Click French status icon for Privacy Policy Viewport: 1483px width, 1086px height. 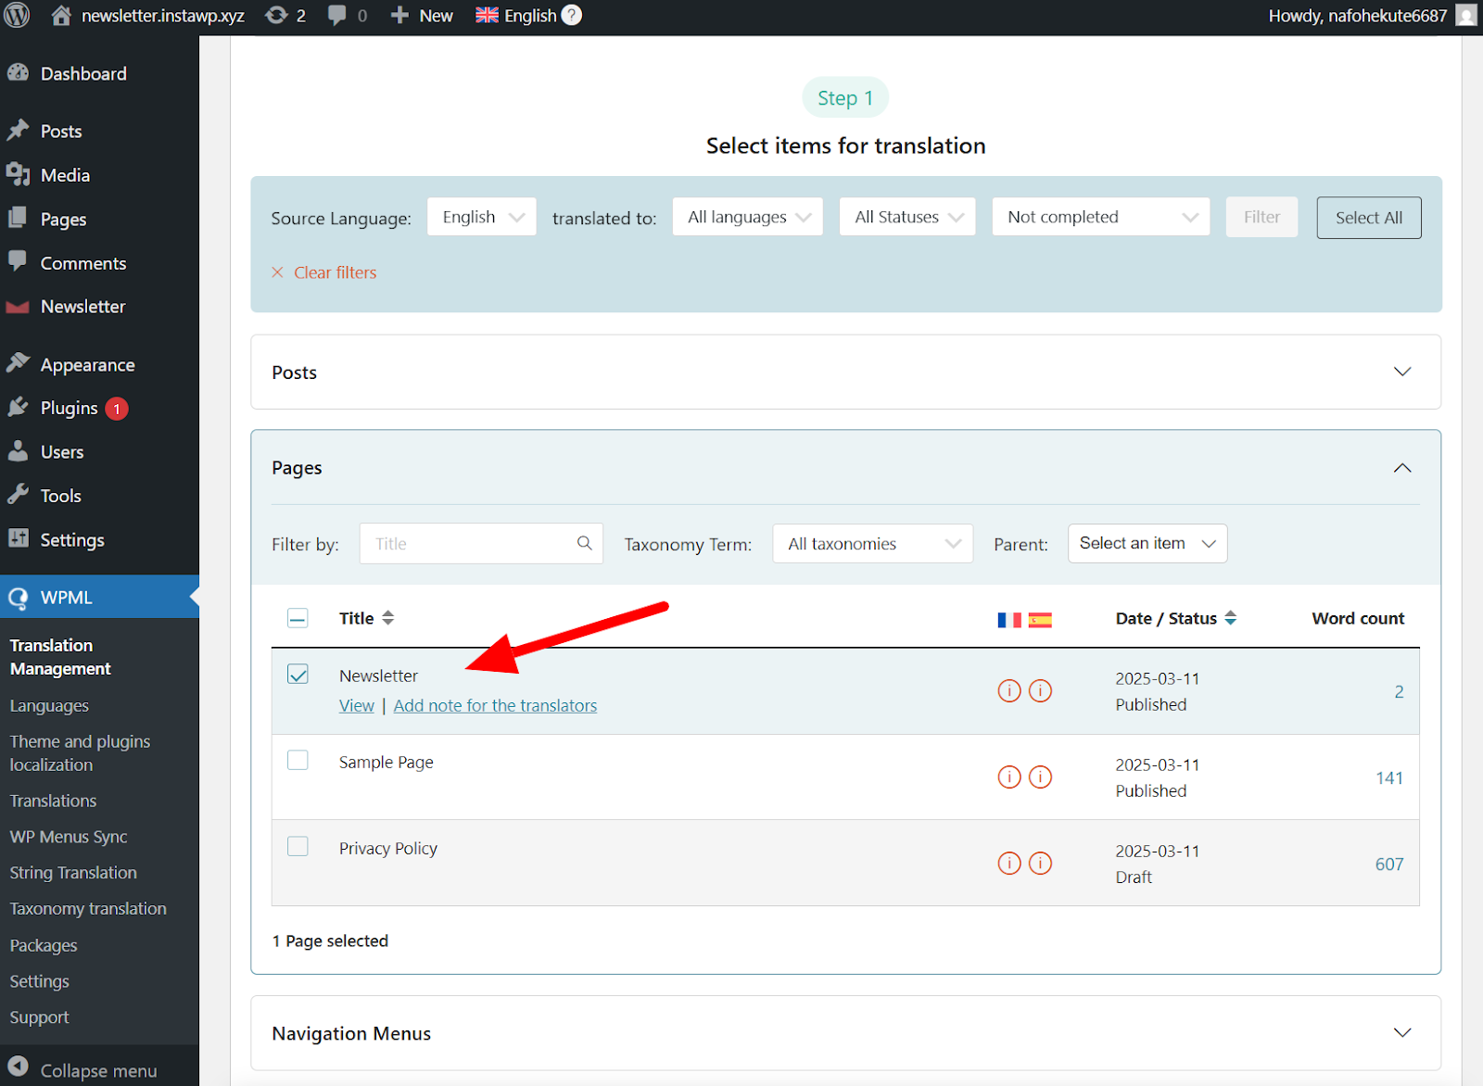click(x=1009, y=864)
